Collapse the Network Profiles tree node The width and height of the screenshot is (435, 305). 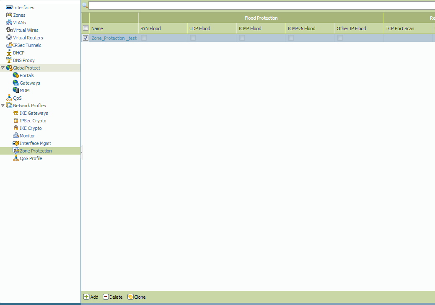[3, 105]
